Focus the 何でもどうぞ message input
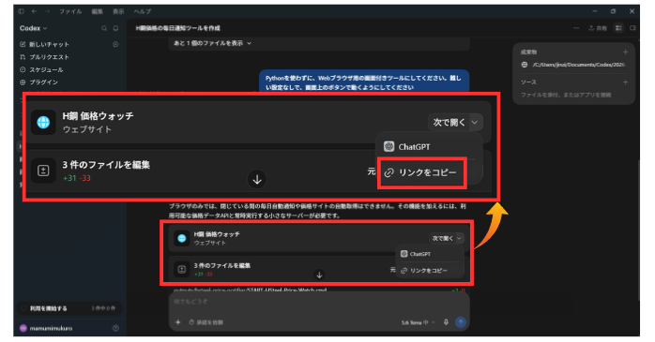 click(x=319, y=302)
